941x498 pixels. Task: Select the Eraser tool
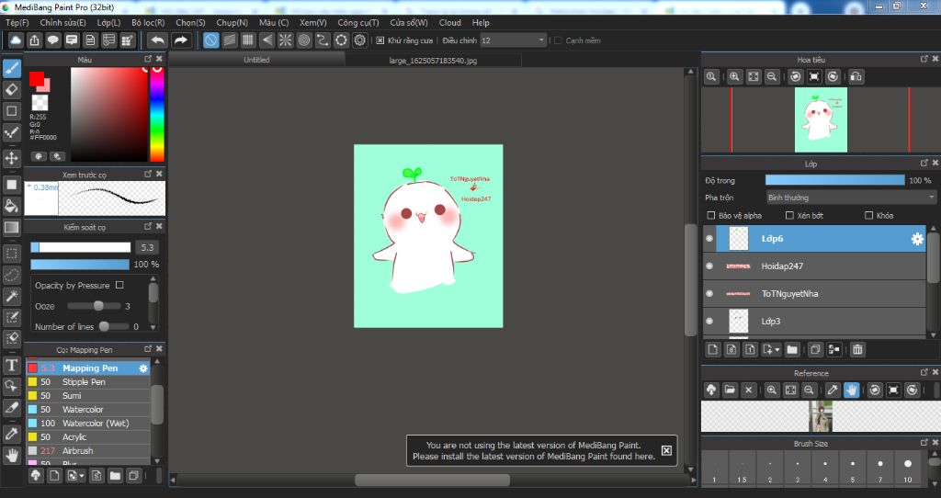click(11, 89)
